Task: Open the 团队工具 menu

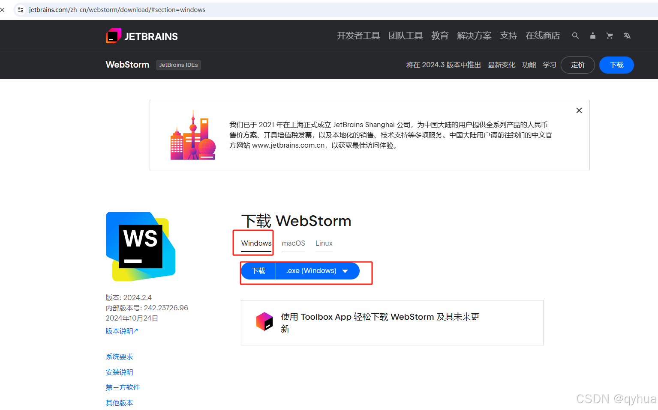Action: (406, 36)
